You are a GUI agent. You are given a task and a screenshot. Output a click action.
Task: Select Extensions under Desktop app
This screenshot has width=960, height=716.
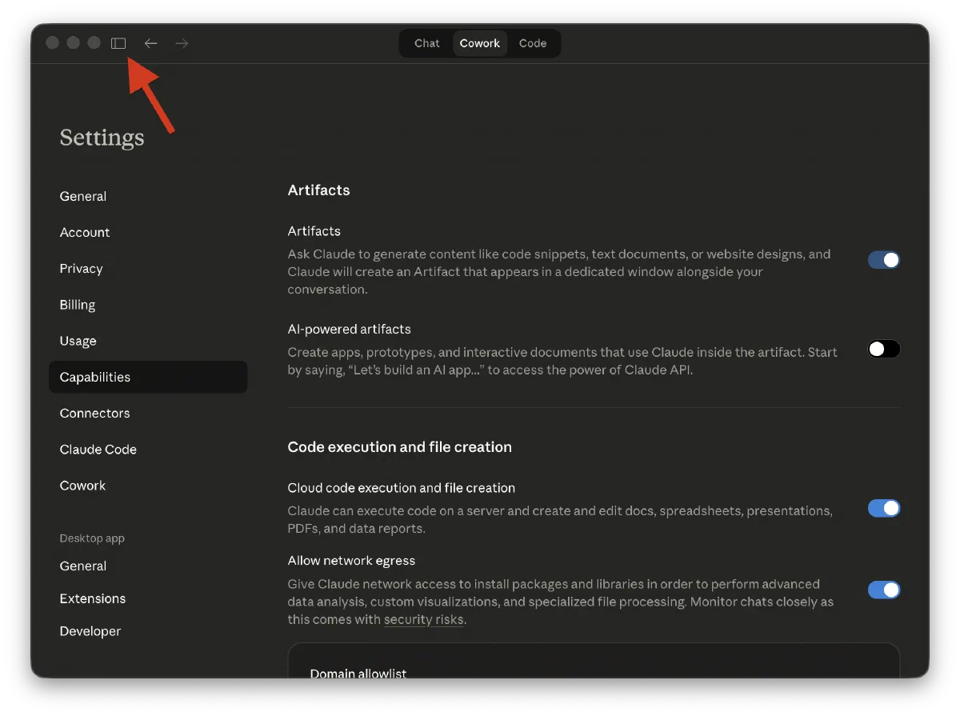coord(93,598)
